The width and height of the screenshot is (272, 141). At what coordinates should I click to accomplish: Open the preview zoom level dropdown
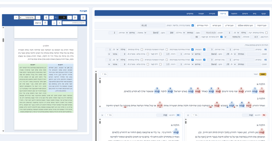27,17
